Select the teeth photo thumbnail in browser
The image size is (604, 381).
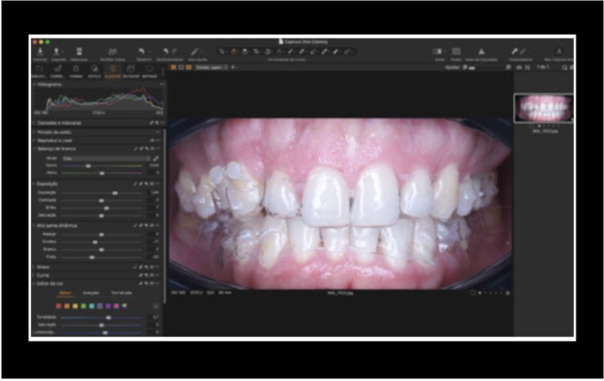pos(543,108)
